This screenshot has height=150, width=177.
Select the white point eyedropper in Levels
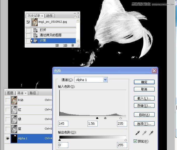[151, 133]
